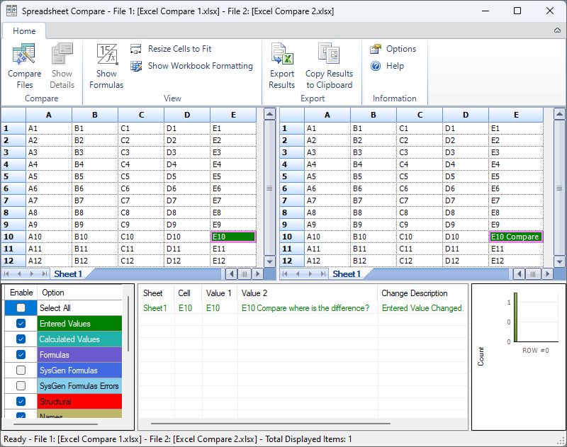Viewport: 567px width, 447px height.
Task: Select the Home ribbon tab
Action: click(24, 31)
